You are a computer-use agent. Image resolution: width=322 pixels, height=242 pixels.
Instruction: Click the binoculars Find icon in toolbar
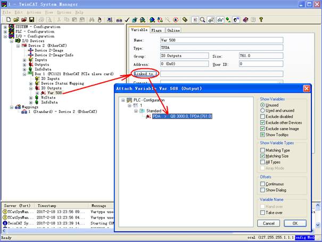tap(92, 20)
